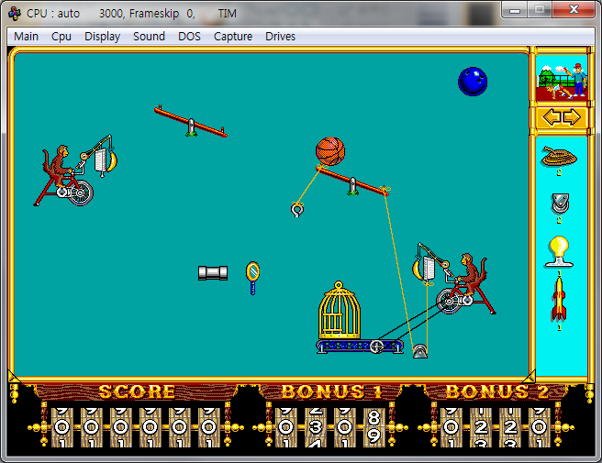The height and width of the screenshot is (463, 602).
Task: Select the gray pipe segment
Action: (213, 273)
